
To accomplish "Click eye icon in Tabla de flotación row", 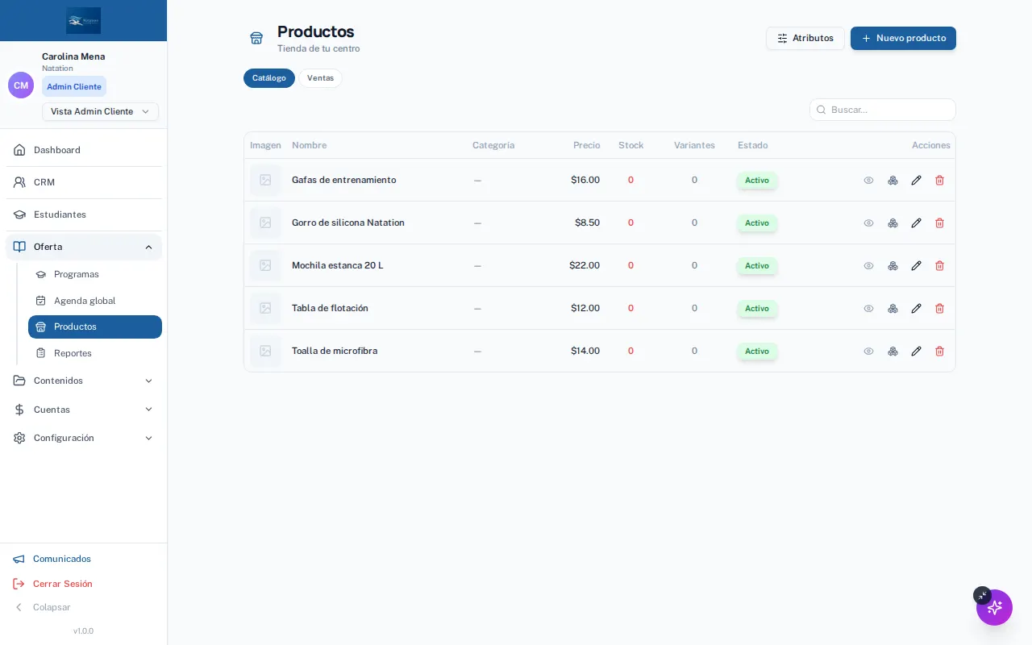I will tap(868, 308).
